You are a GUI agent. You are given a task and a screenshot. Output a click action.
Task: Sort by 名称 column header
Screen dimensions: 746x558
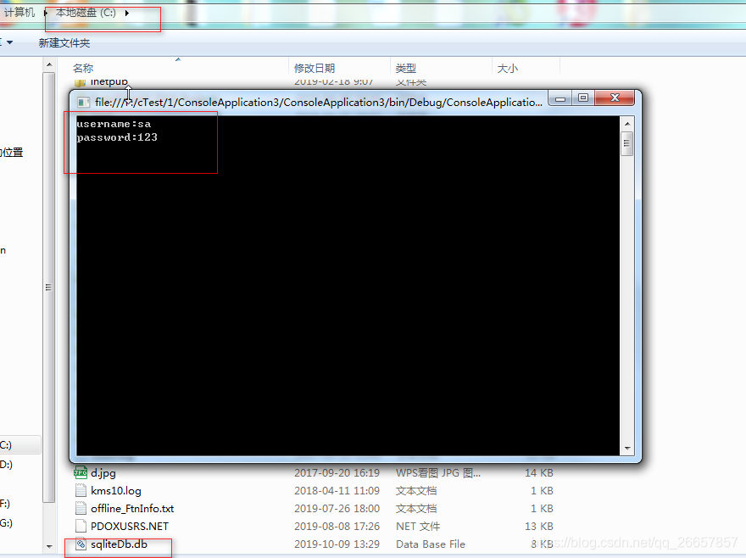83,69
